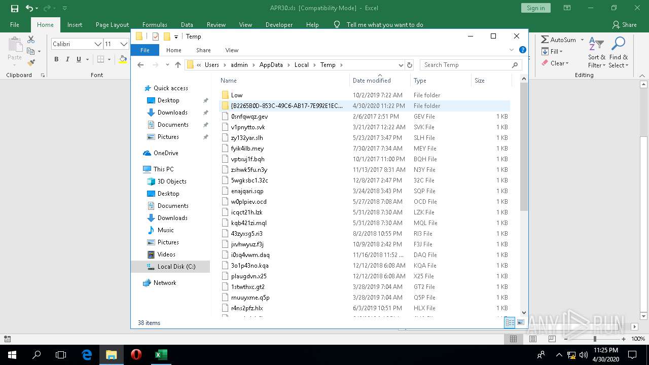Select OneDrive in navigation pane

coord(166,153)
